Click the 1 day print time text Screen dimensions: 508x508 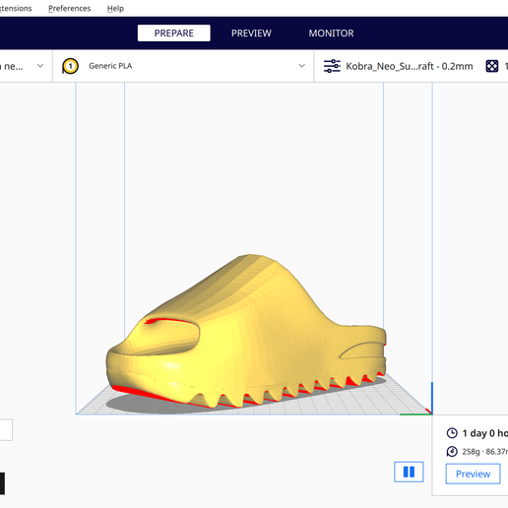[x=485, y=433]
